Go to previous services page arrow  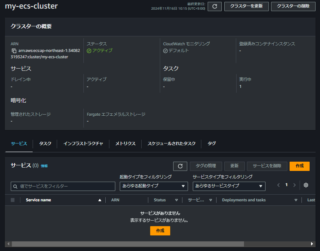[278, 185]
